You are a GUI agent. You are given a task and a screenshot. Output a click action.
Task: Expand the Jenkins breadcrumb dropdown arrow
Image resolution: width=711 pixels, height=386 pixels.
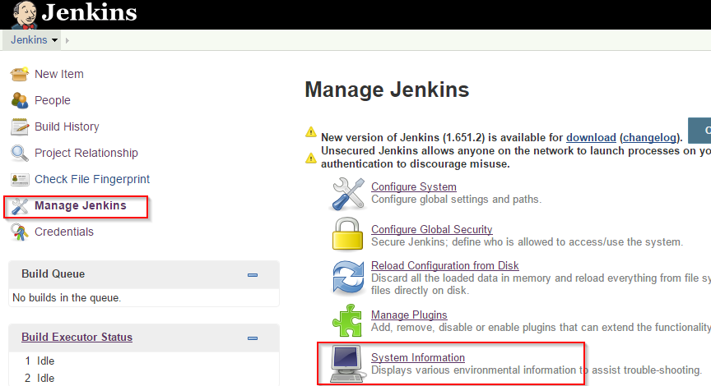click(55, 40)
